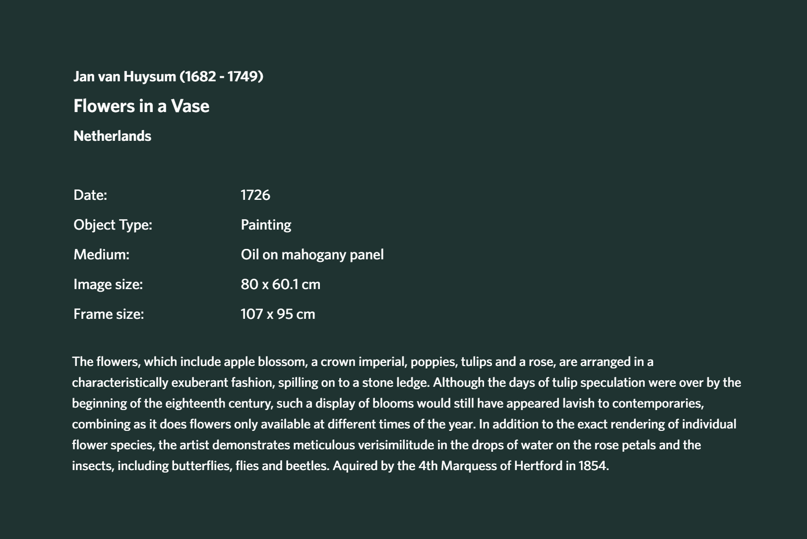Viewport: 807px width, 539px height.
Task: Click the 80 x 60.1 cm value
Action: [280, 284]
